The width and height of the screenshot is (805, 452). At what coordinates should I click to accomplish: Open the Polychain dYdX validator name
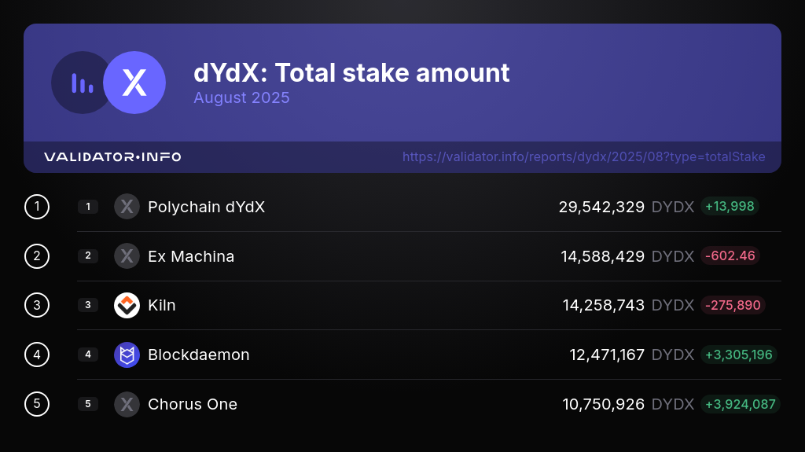pyautogui.click(x=206, y=207)
